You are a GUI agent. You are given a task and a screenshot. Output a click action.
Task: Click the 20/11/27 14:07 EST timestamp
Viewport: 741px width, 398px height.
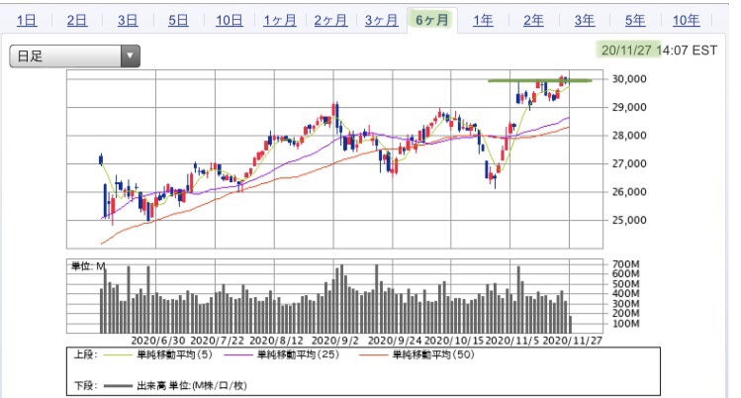(659, 50)
